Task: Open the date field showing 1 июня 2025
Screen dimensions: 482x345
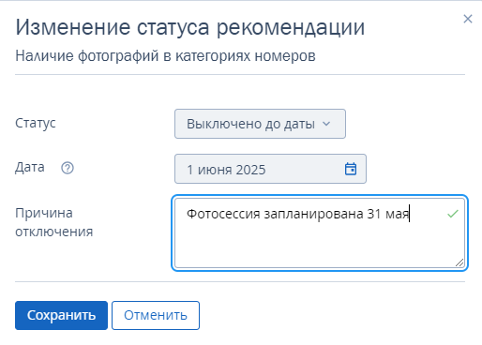Action: 270,169
